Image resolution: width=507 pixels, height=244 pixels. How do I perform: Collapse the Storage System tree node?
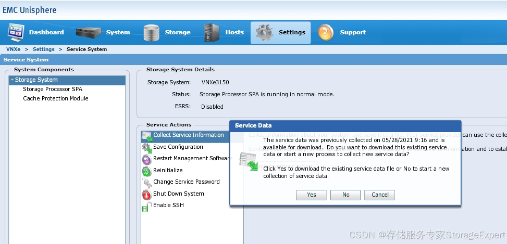[12, 80]
